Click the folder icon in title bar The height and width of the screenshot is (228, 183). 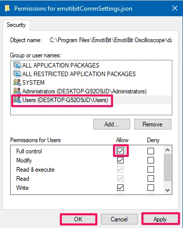coord(7,8)
